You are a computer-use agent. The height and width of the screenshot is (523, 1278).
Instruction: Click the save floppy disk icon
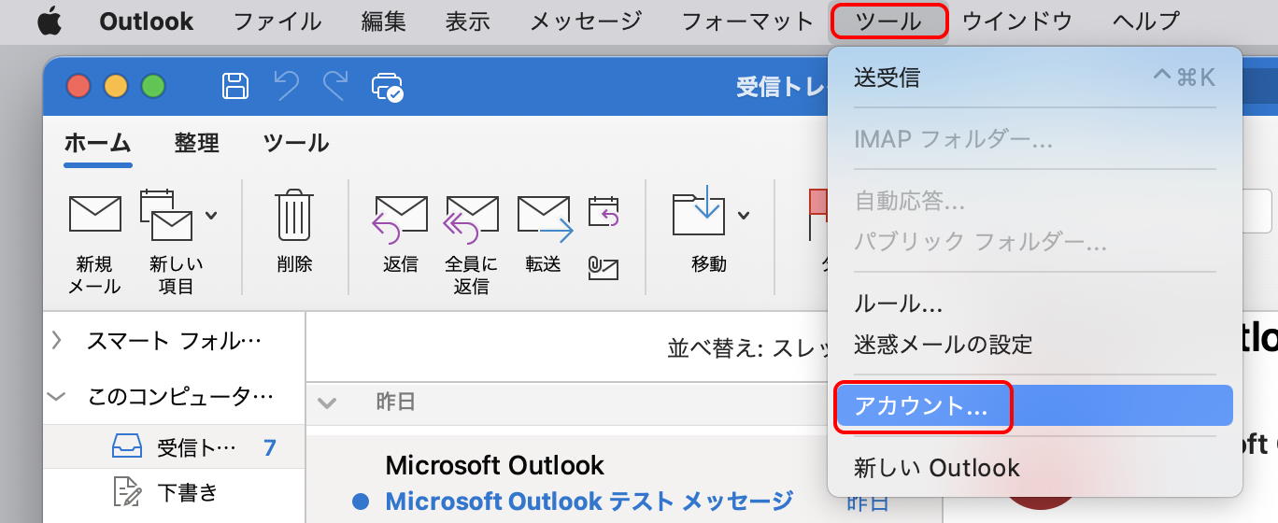click(x=235, y=87)
